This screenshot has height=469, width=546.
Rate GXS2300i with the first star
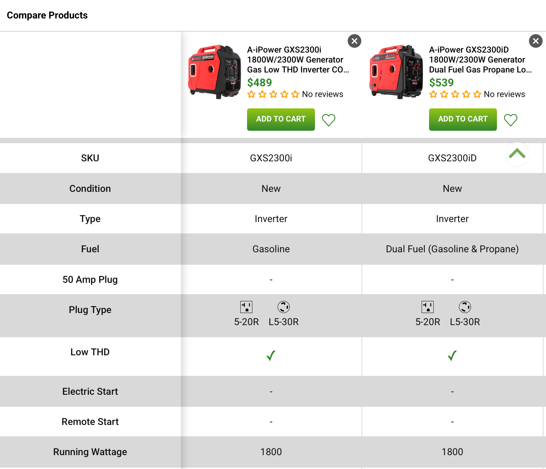pyautogui.click(x=252, y=94)
